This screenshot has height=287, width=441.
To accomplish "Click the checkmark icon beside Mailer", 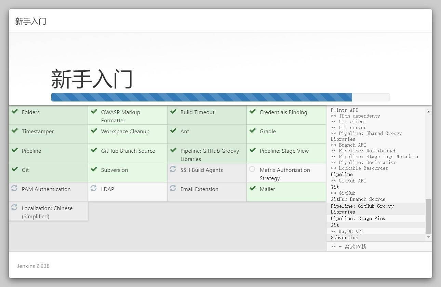I will [x=253, y=189].
